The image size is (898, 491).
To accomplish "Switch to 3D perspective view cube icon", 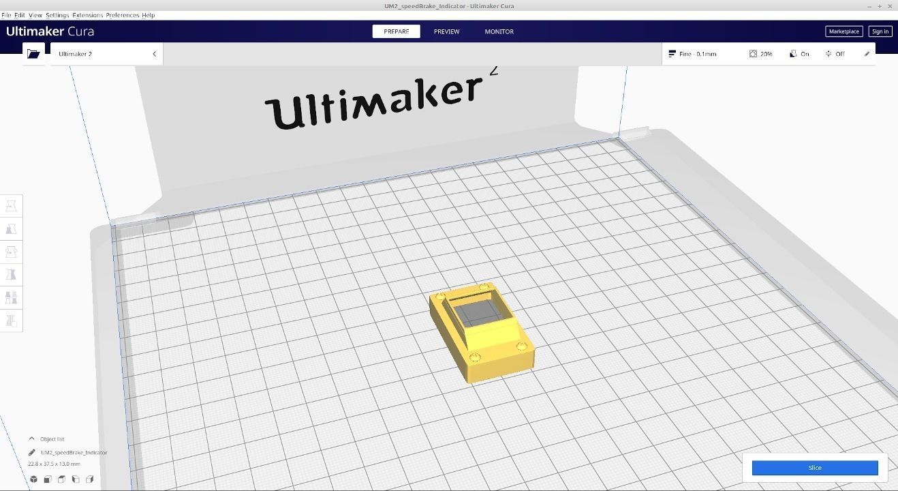I will coord(33,479).
